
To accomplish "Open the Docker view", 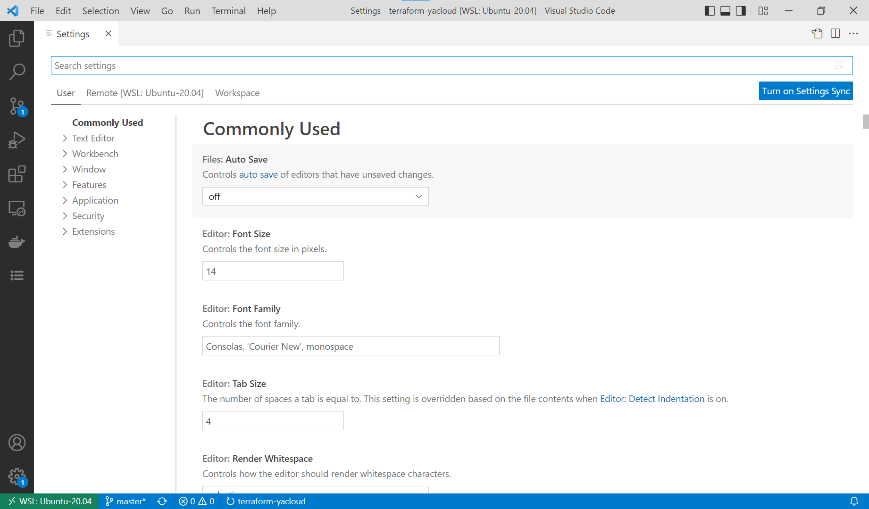I will pyautogui.click(x=17, y=242).
